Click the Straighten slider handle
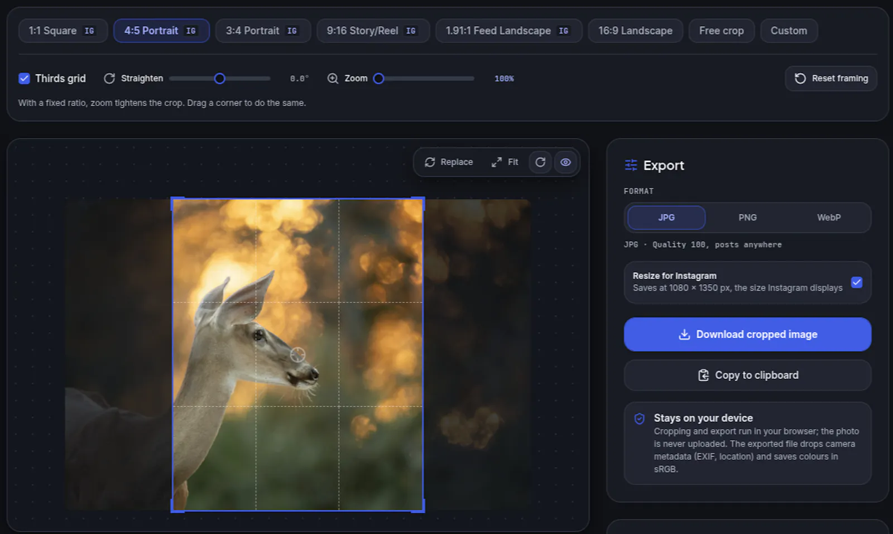 pos(220,79)
